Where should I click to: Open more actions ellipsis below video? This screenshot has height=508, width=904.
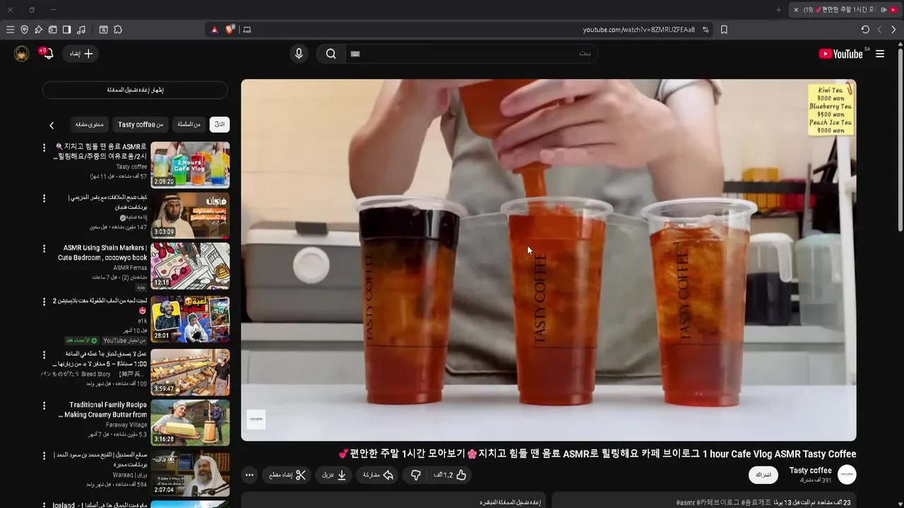coord(249,476)
